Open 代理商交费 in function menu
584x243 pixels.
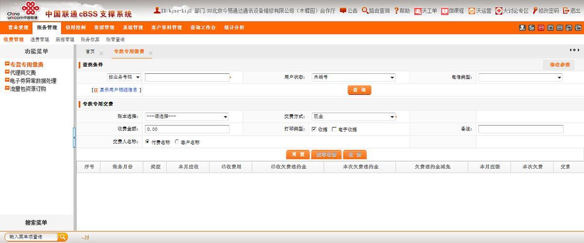pyautogui.click(x=23, y=72)
